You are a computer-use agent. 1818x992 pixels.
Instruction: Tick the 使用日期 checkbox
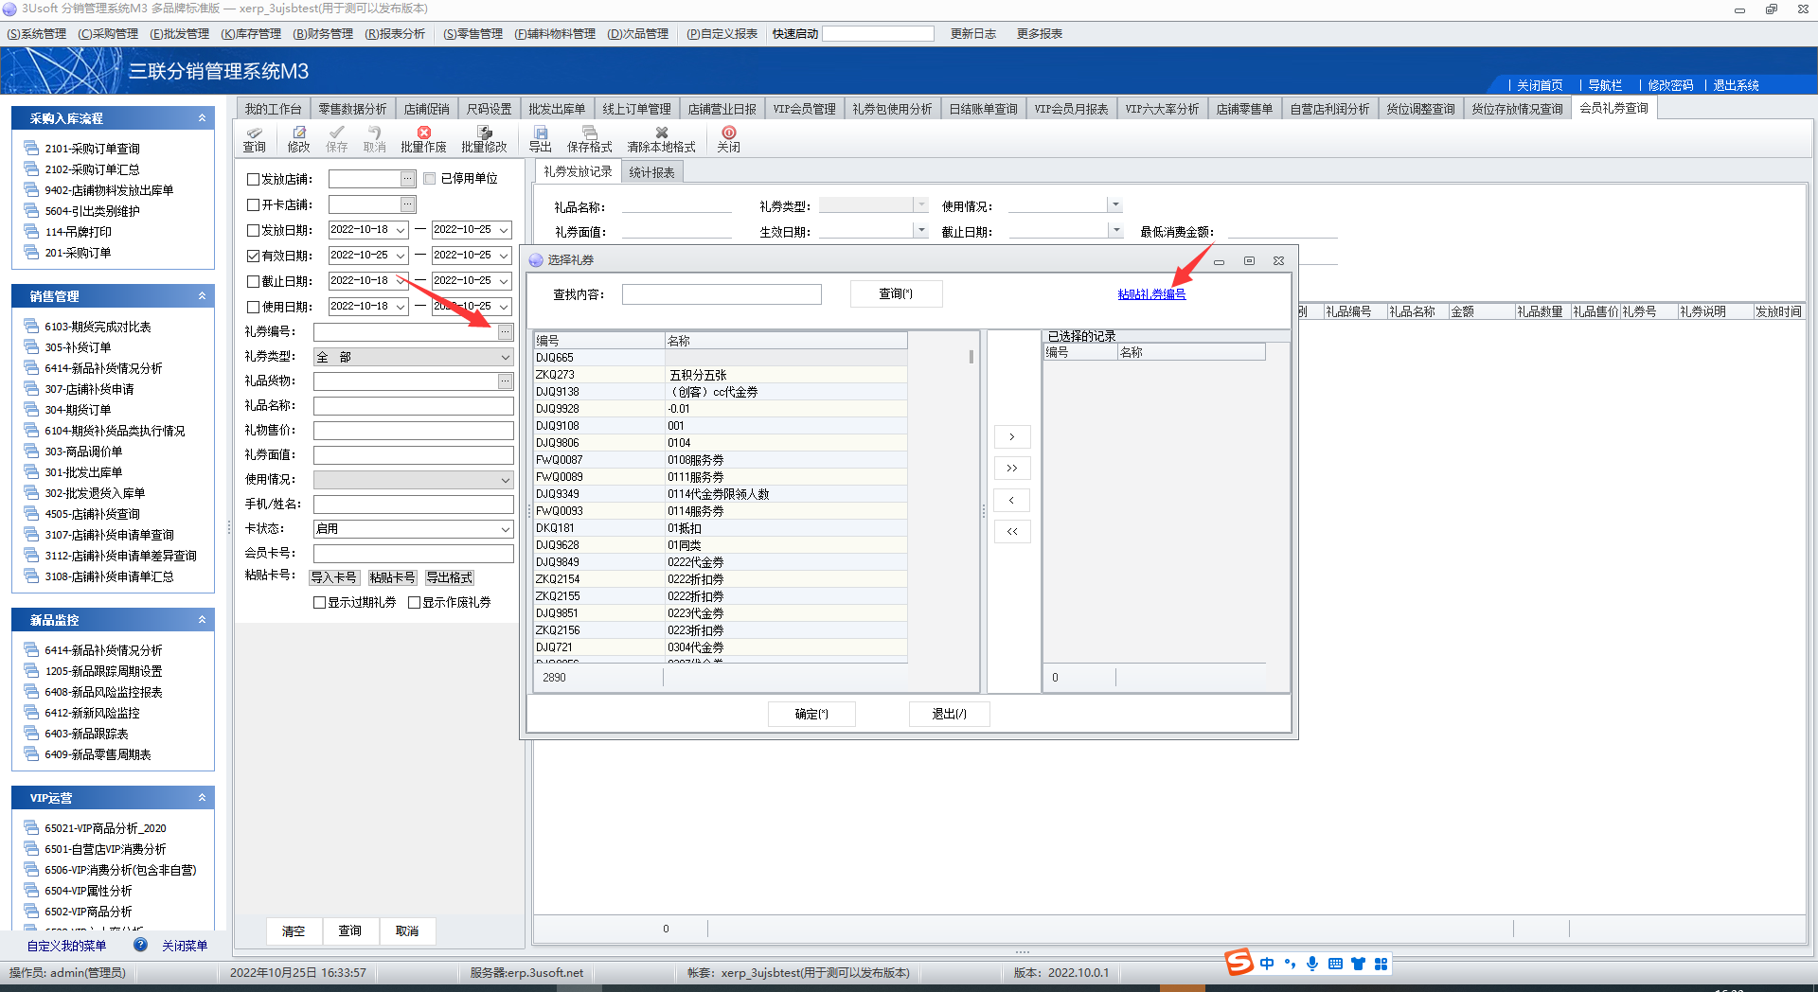click(253, 307)
